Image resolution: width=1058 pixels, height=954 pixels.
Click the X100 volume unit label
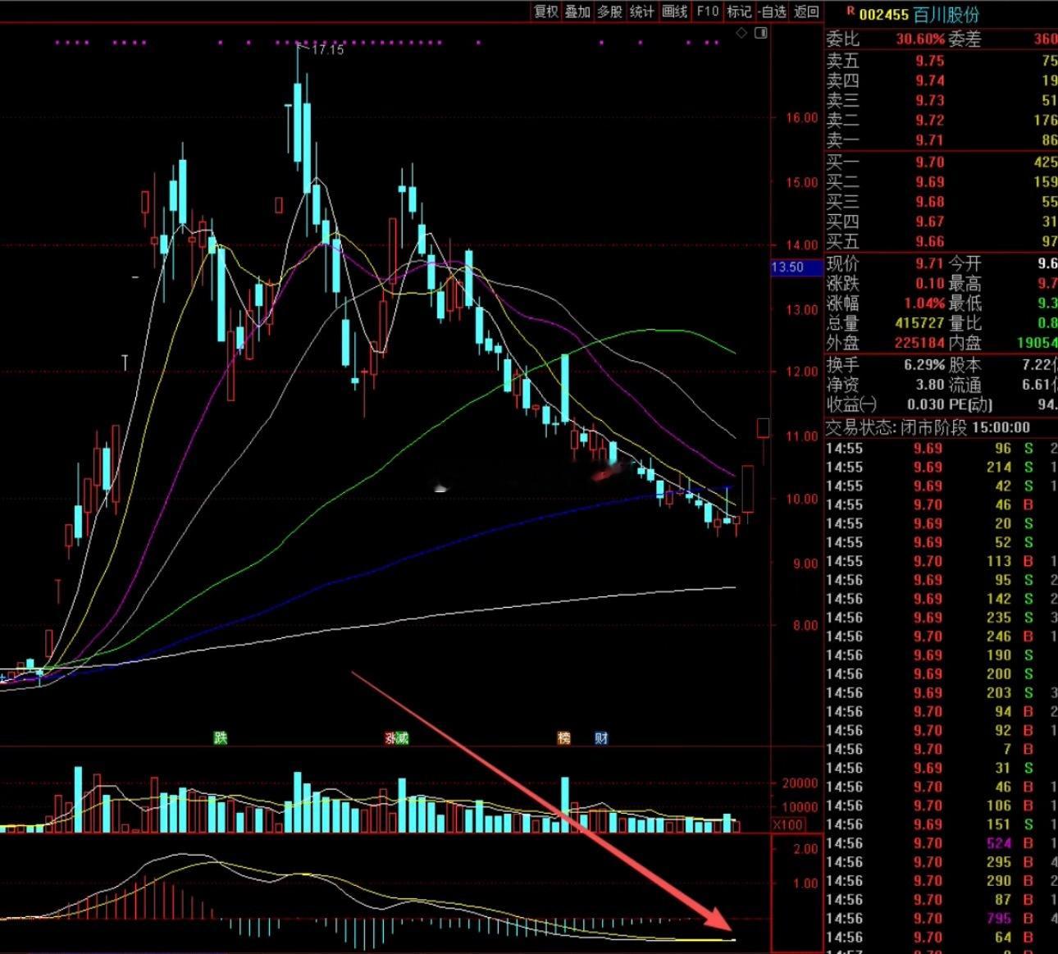pos(788,824)
